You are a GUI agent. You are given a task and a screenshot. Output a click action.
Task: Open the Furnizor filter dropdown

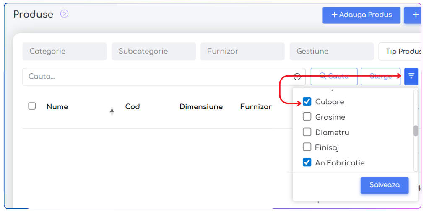[242, 52]
